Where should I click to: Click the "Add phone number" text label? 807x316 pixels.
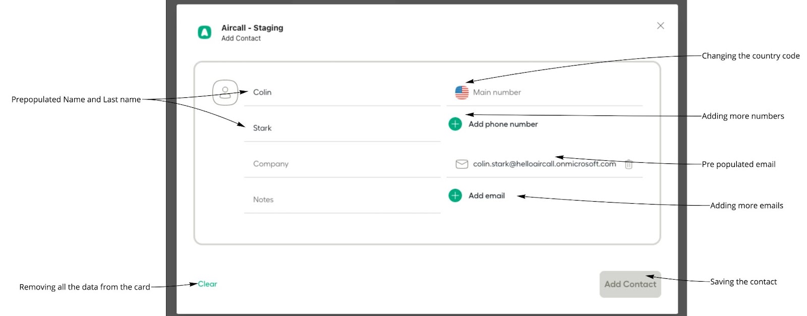coord(503,124)
